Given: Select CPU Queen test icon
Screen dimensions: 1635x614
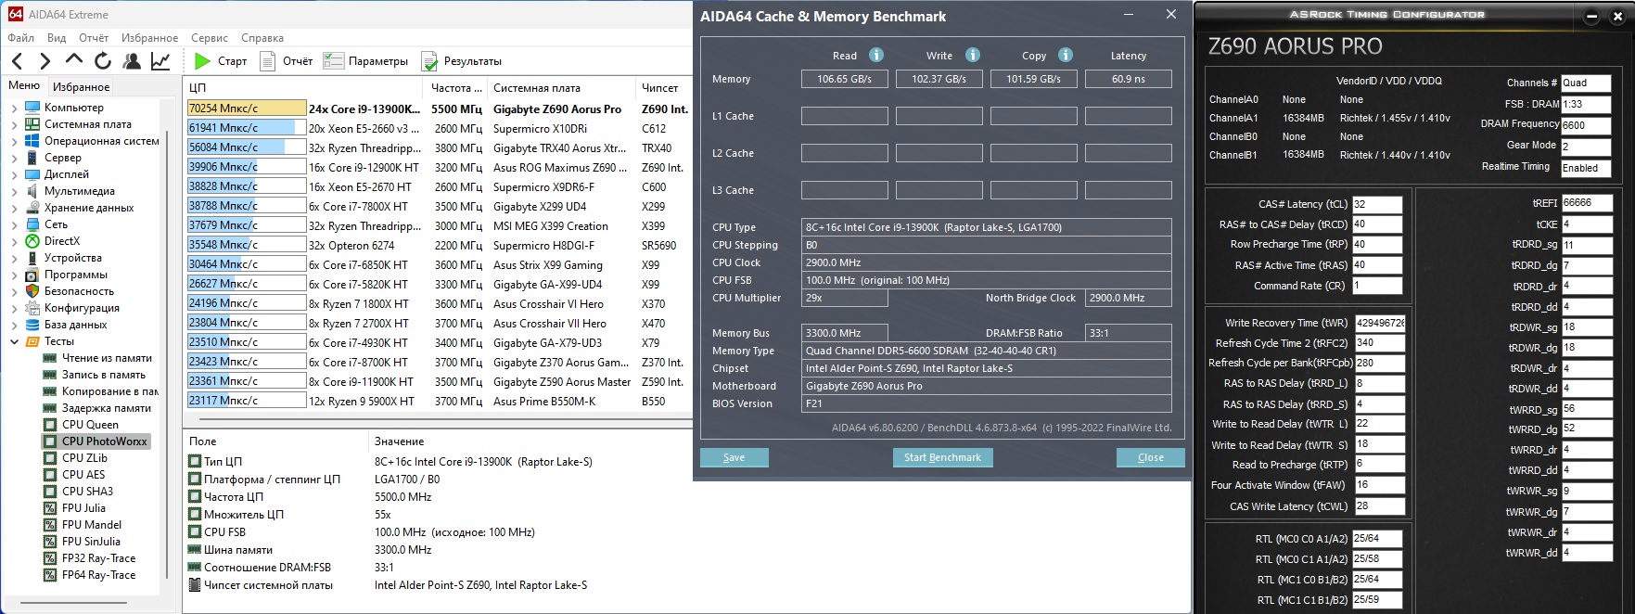Looking at the screenshot, I should 50,425.
